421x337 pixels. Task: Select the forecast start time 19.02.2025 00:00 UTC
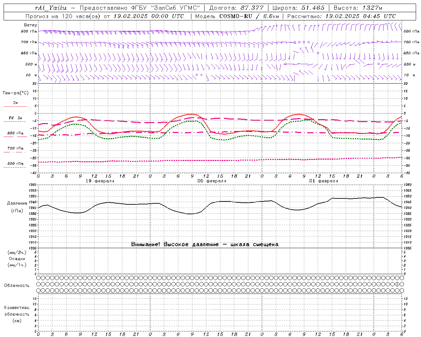click(149, 16)
